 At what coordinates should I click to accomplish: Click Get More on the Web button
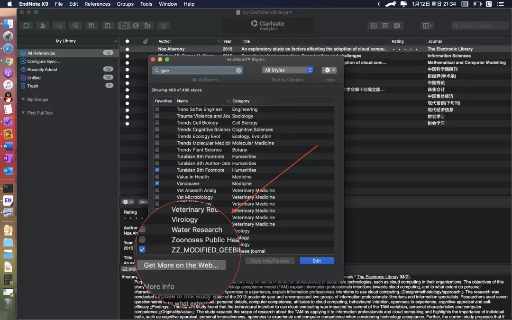click(x=181, y=265)
